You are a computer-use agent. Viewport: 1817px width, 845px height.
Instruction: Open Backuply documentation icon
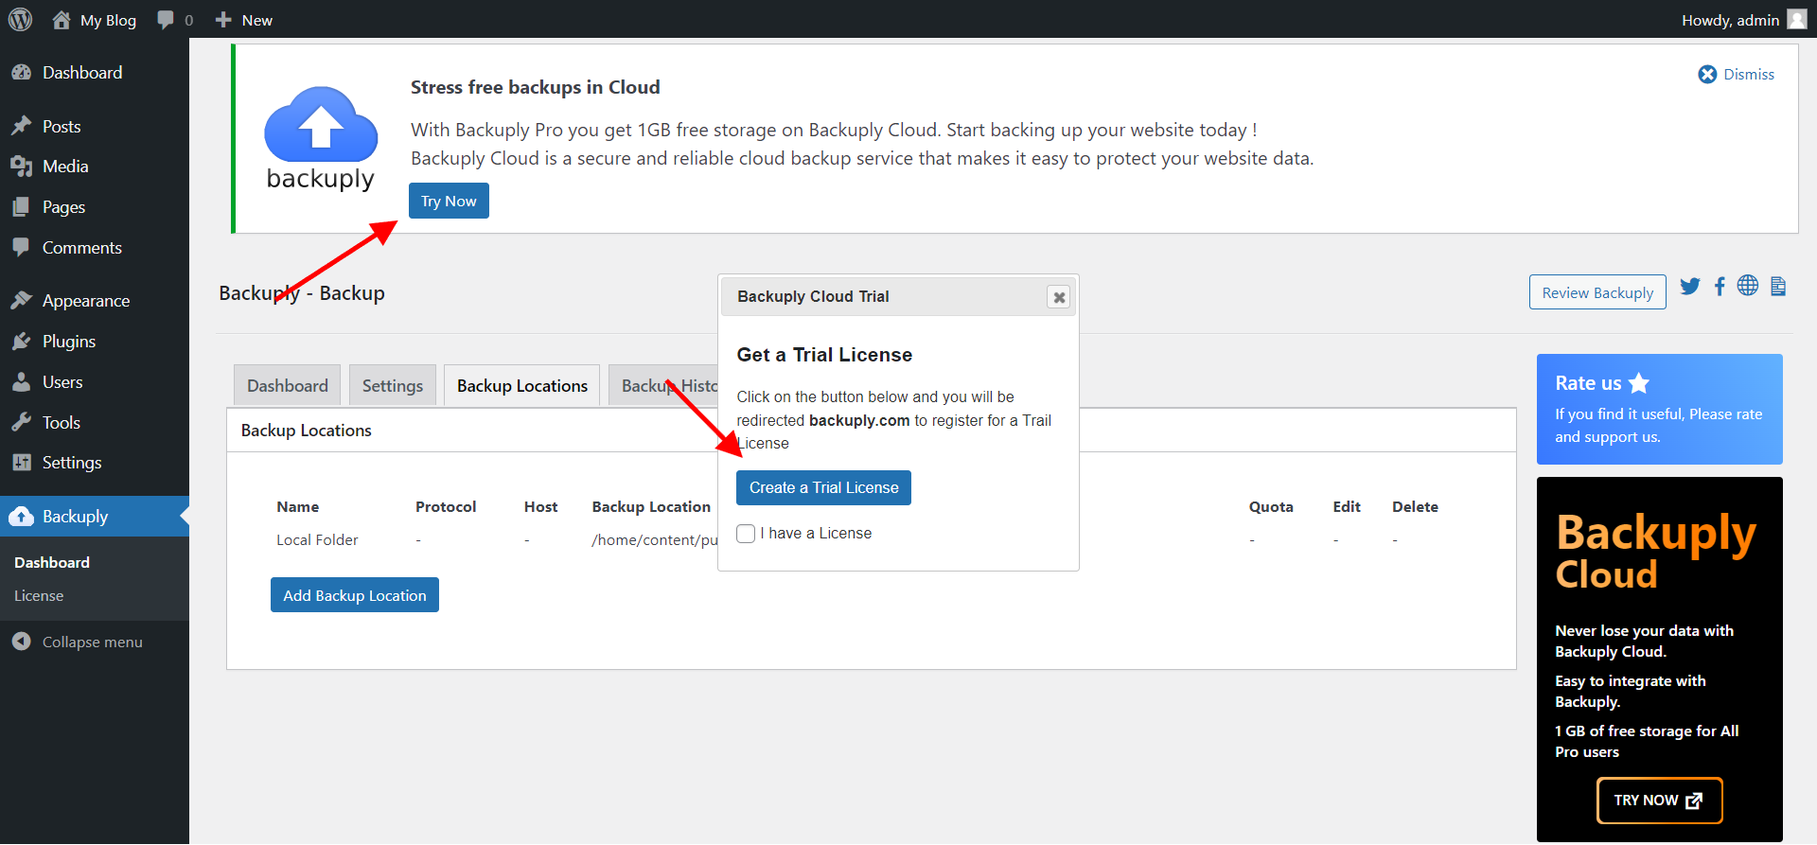[1778, 286]
